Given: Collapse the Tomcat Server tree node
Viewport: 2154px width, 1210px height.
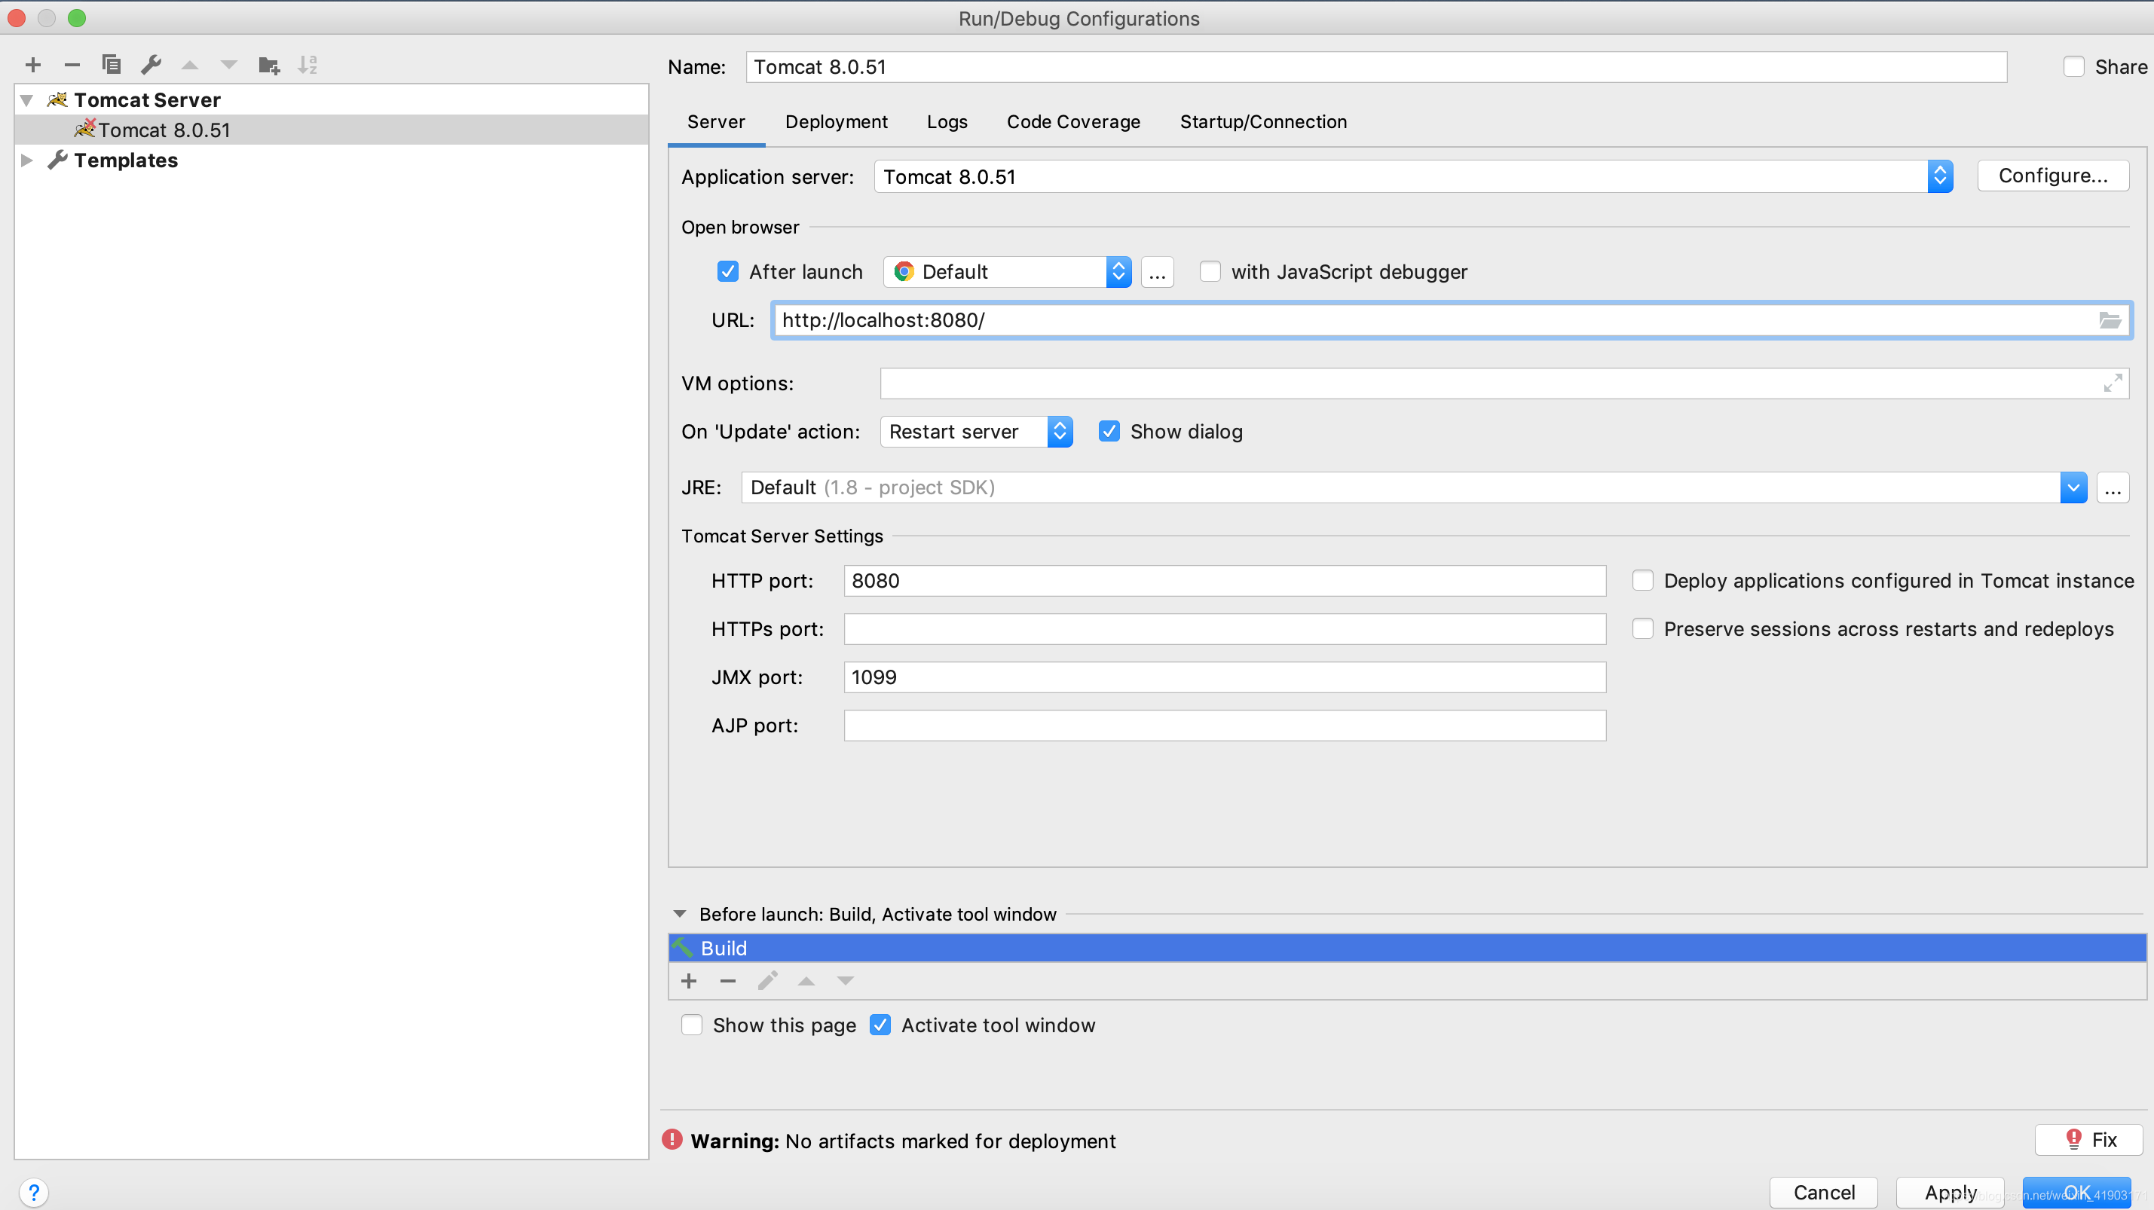Looking at the screenshot, I should 27,100.
